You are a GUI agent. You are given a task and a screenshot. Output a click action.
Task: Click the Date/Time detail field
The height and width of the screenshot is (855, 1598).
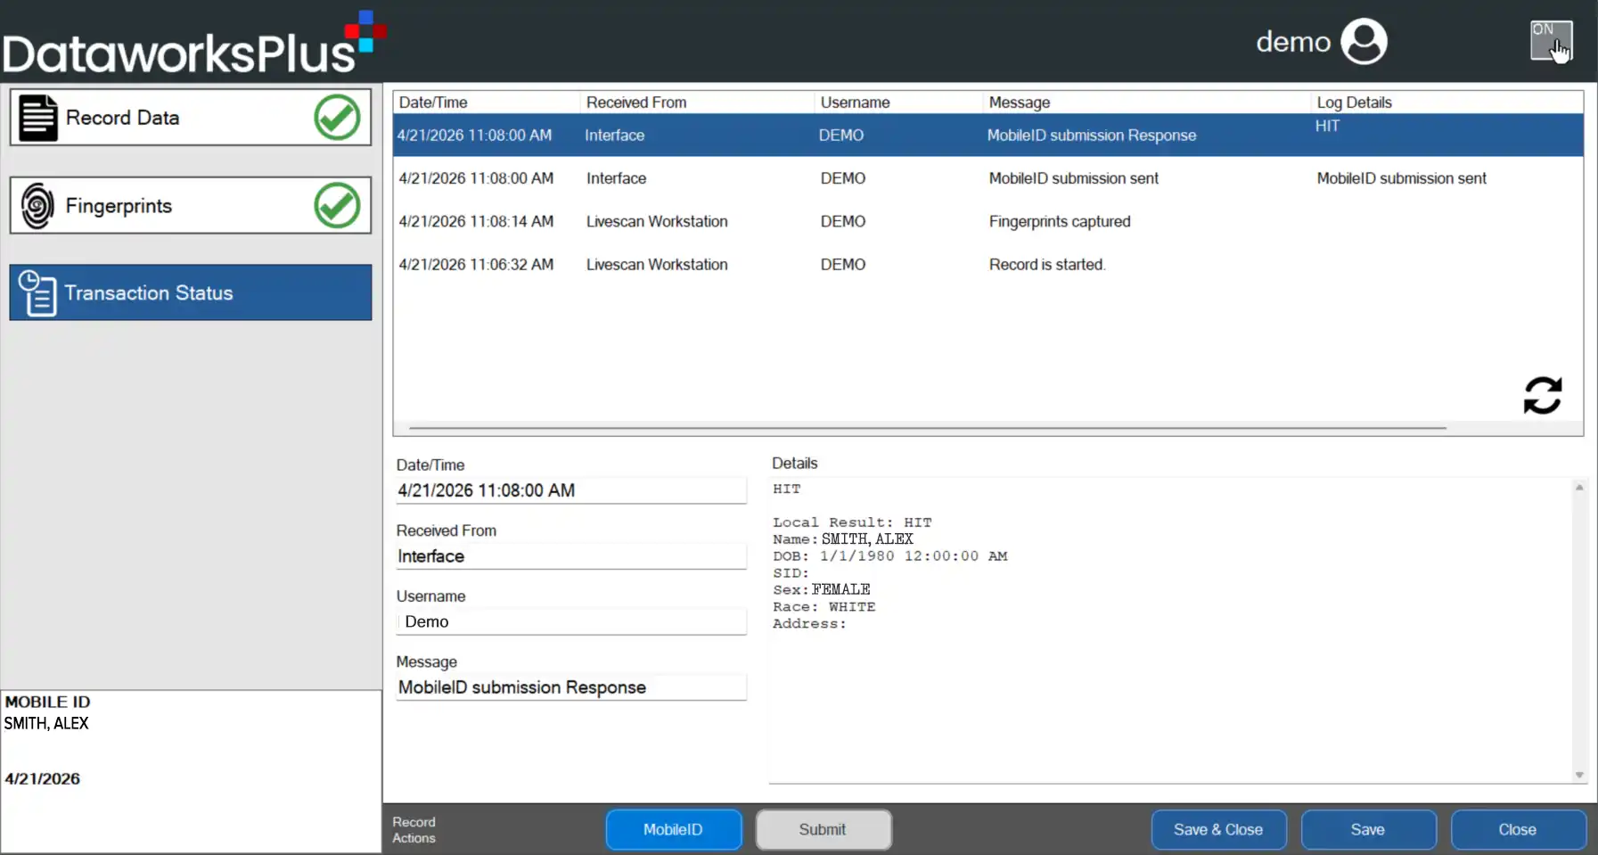click(570, 490)
